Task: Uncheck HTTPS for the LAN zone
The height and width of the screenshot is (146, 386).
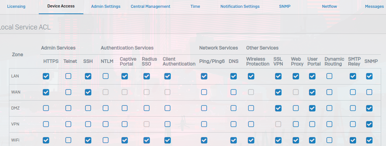Action: 46,76
